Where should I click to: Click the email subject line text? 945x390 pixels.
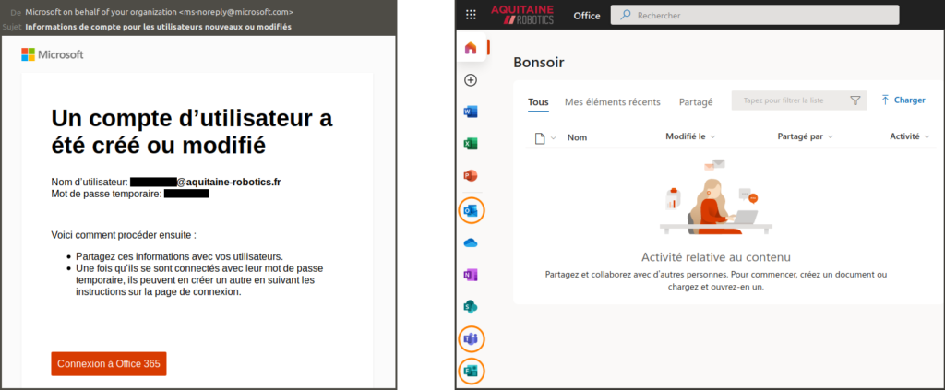coord(159,27)
